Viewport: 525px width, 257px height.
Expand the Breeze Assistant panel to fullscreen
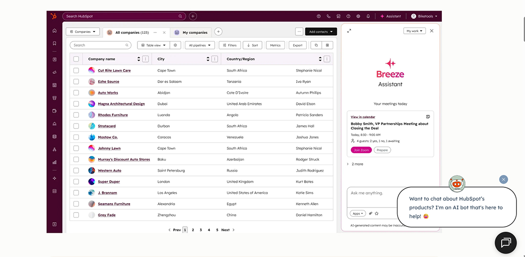coord(349,31)
